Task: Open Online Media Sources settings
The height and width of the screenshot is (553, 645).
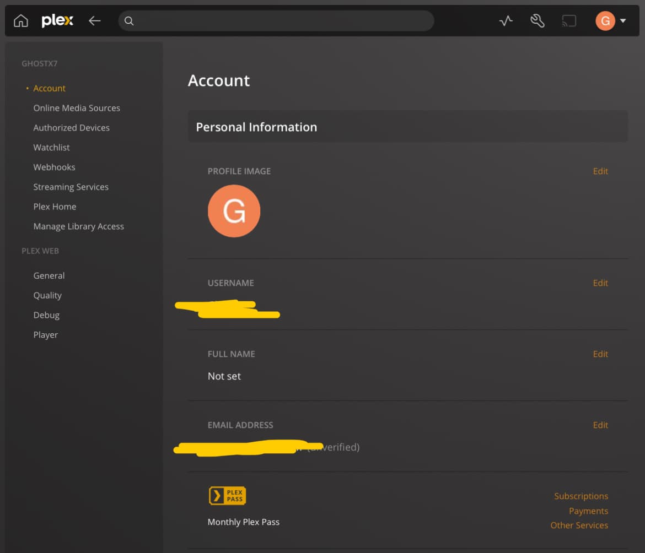Action: 77,108
